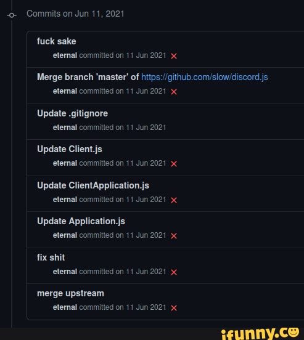
Task: Click failed status X on merge upstream commit
Action: click(x=174, y=308)
